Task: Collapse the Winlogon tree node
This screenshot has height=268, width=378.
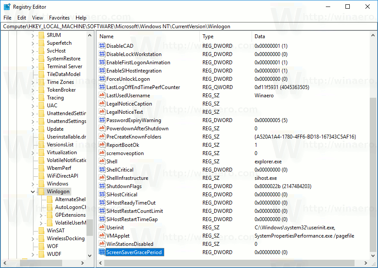Action: (x=33, y=191)
